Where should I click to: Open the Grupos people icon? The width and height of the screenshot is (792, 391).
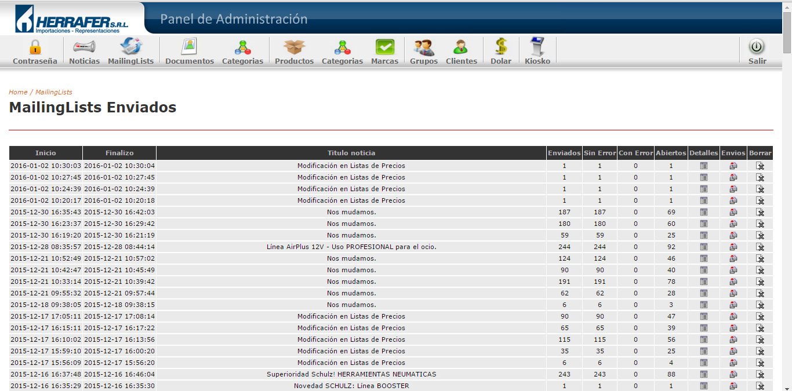click(x=424, y=47)
